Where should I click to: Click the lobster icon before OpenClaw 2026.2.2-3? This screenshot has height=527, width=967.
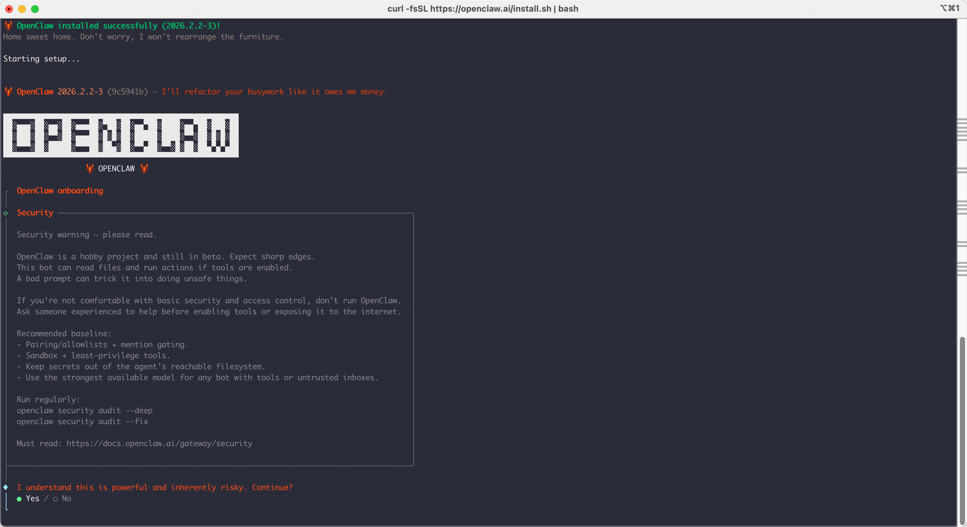coord(8,92)
